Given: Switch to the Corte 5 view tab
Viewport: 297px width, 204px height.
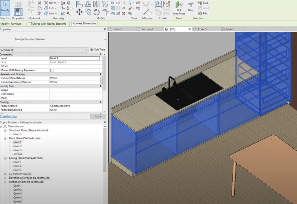Looking at the screenshot, I should [x=202, y=29].
